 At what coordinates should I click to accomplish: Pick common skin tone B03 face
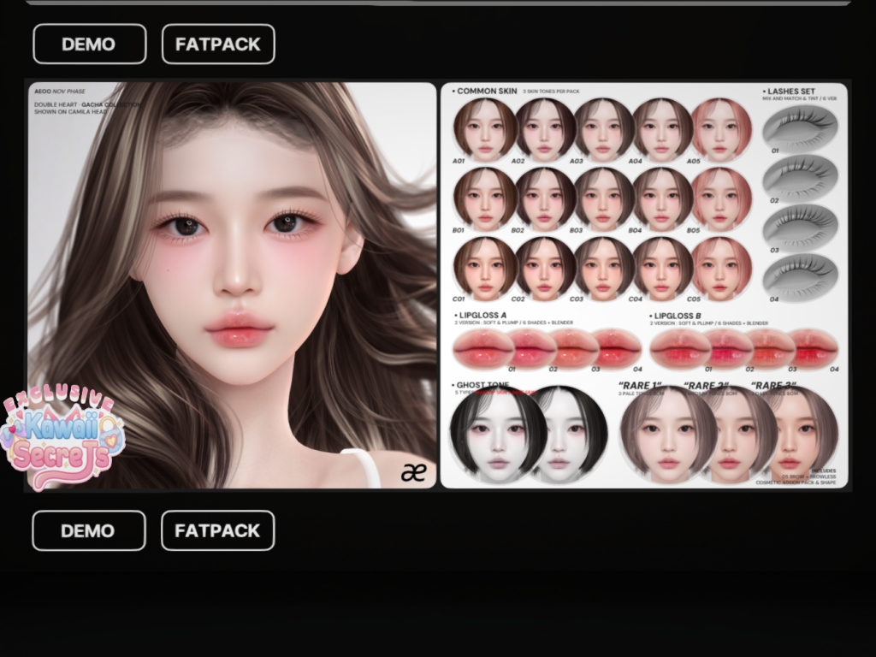click(x=603, y=198)
